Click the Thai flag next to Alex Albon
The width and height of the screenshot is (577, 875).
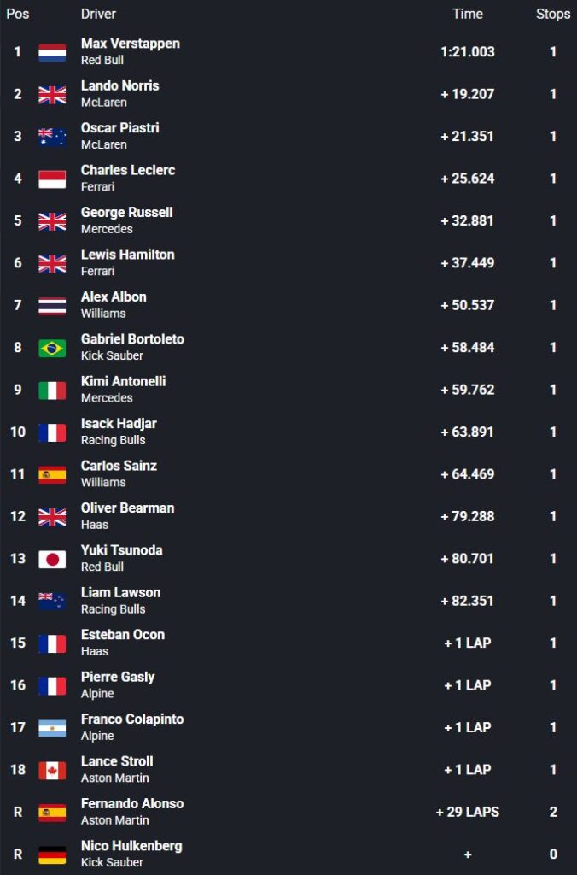click(x=52, y=305)
